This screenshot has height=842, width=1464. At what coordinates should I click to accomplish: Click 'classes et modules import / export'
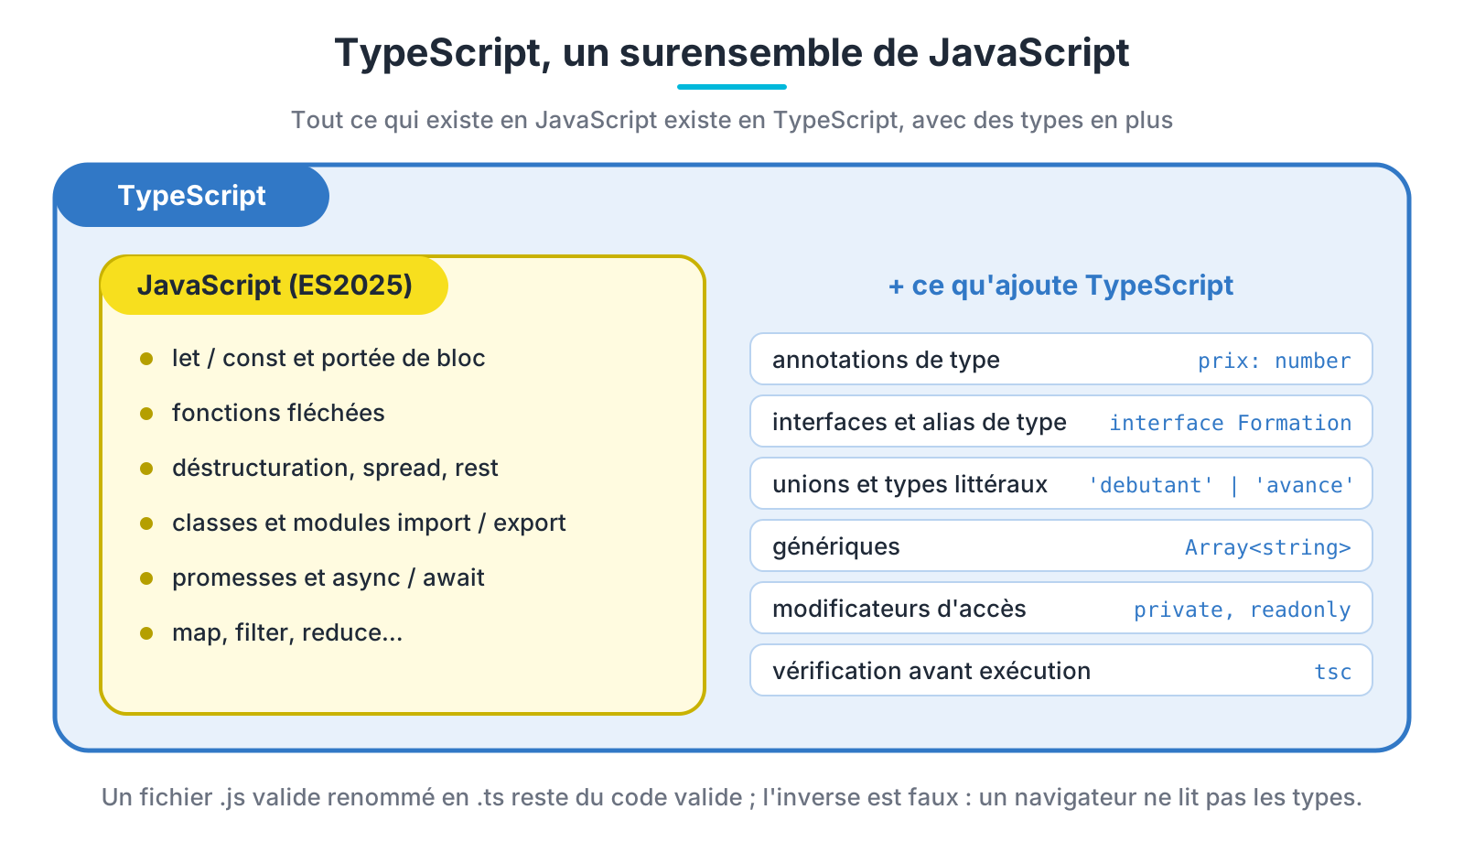pyautogui.click(x=369, y=523)
